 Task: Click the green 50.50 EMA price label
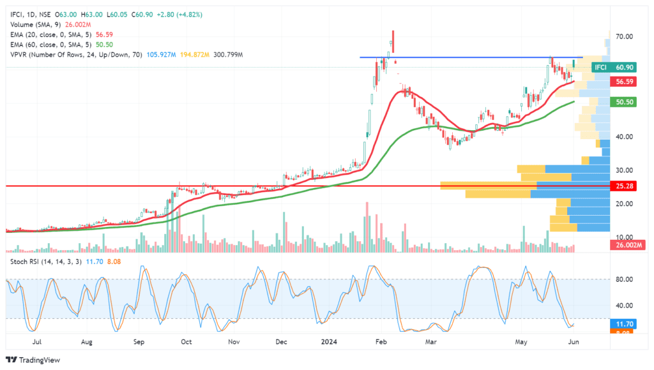point(624,102)
